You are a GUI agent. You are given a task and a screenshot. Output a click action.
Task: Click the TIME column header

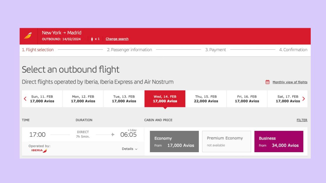click(26, 120)
